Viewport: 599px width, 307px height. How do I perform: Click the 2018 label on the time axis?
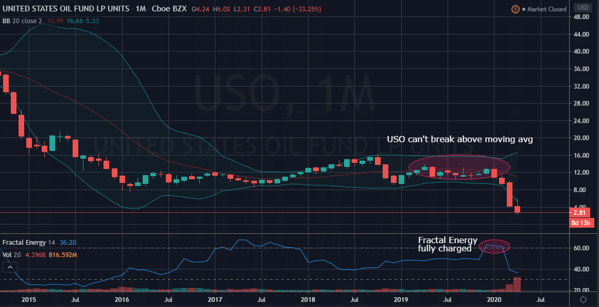point(308,300)
